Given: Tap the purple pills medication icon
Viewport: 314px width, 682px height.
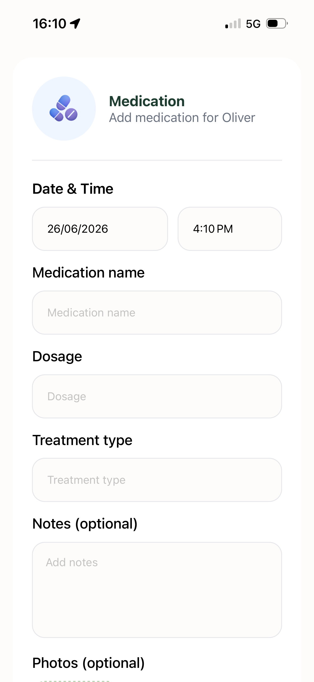Looking at the screenshot, I should click(64, 108).
